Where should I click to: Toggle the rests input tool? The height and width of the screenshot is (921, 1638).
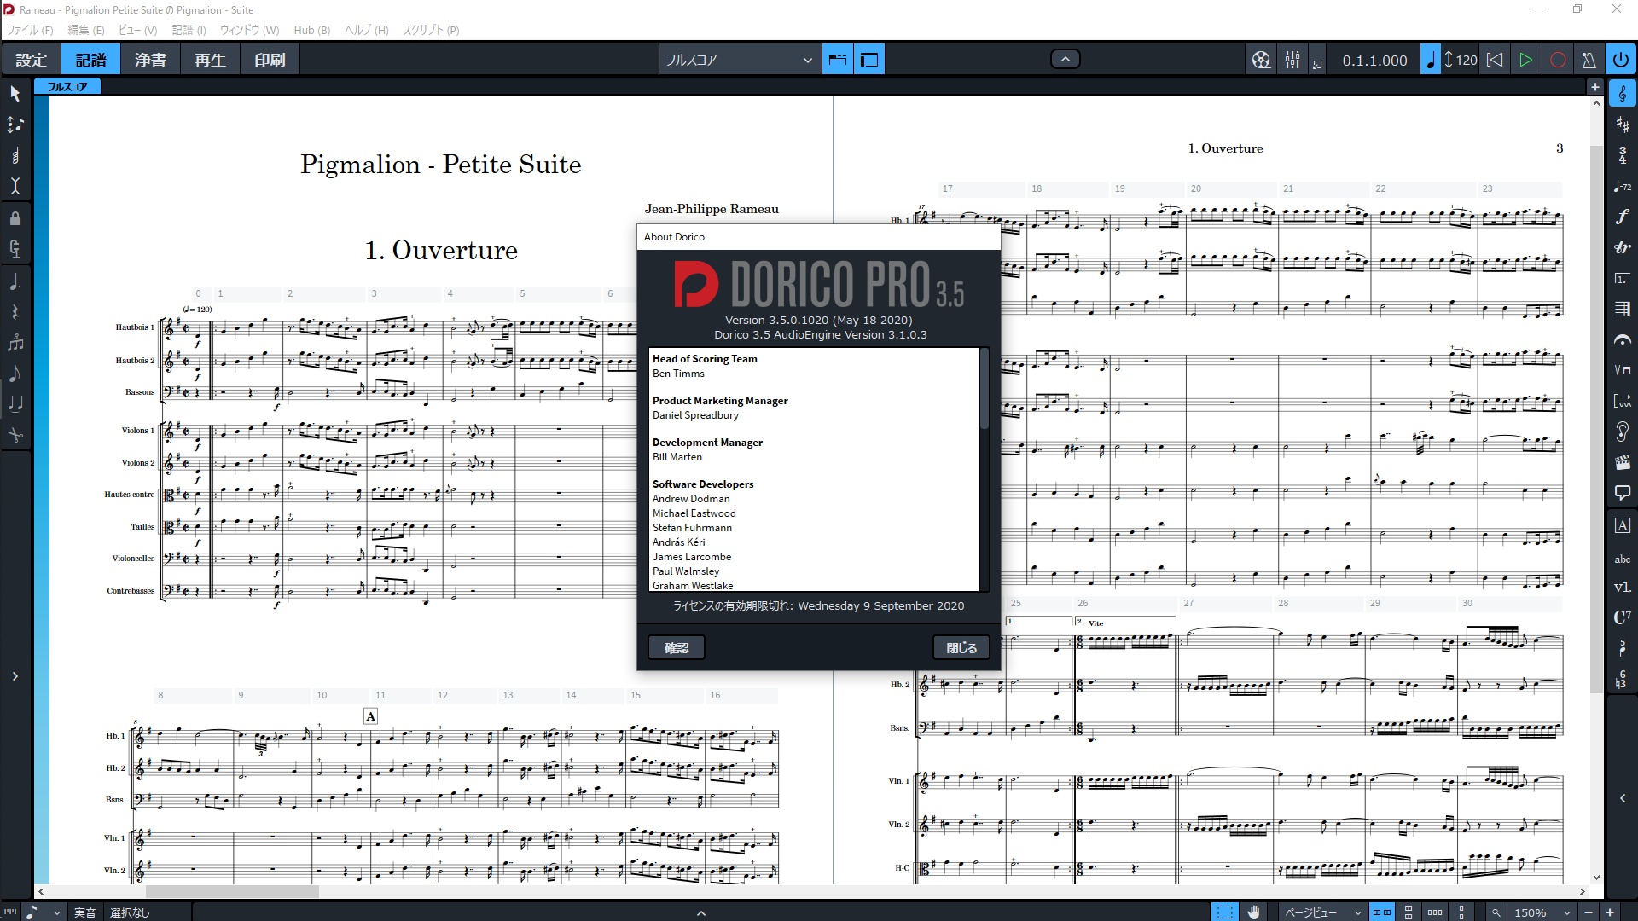pyautogui.click(x=15, y=312)
